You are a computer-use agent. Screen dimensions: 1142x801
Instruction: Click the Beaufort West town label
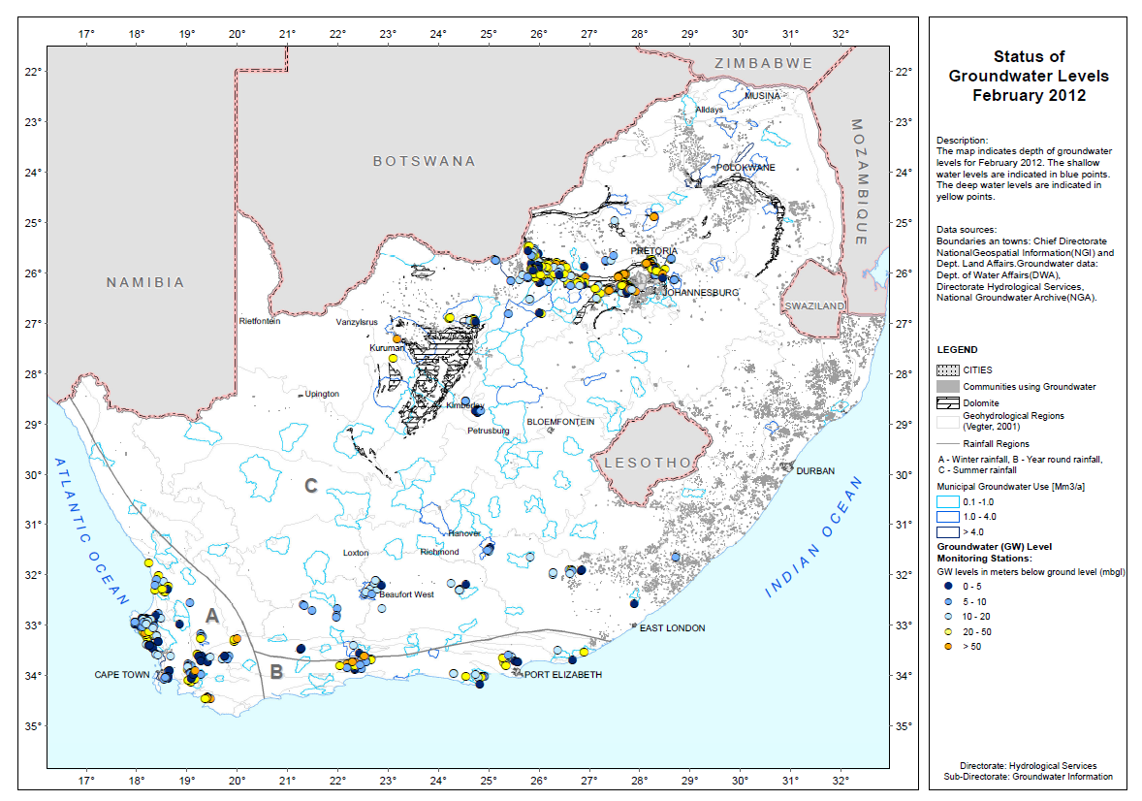406,594
